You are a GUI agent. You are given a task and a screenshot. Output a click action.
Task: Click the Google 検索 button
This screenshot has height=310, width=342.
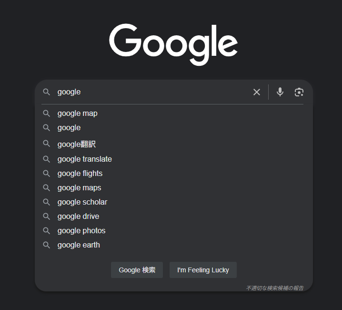tap(137, 270)
